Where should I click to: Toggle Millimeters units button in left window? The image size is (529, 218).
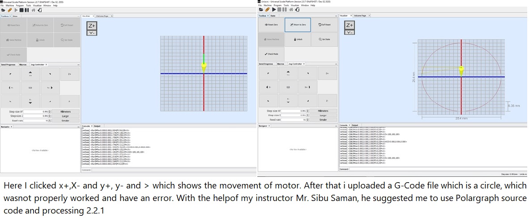tap(65, 111)
